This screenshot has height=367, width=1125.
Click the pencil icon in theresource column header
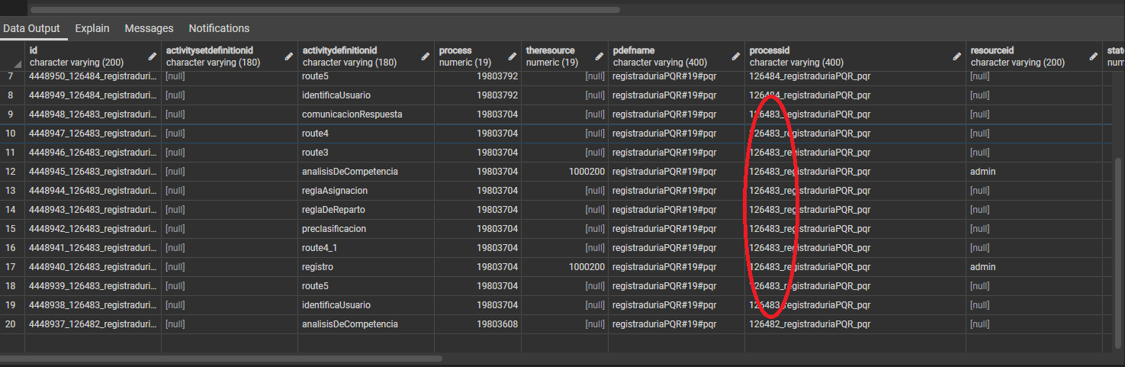click(599, 56)
